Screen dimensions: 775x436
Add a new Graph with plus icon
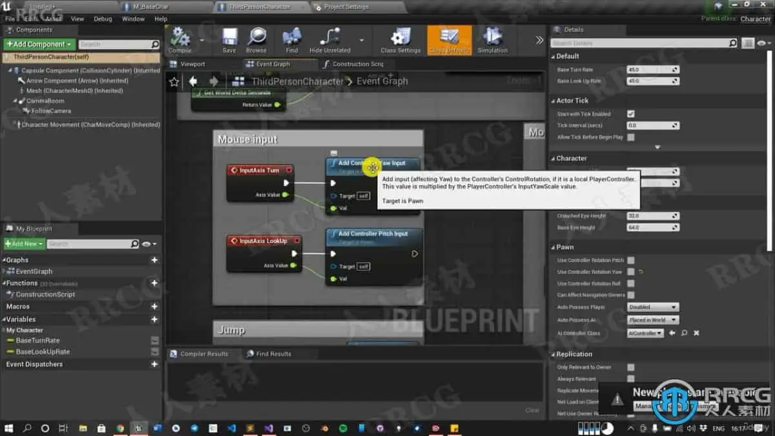coord(154,260)
